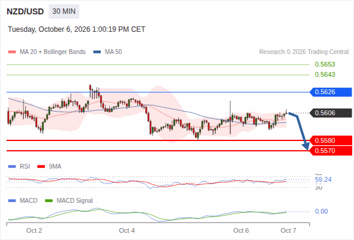Select the blue 0.5626 pivot price tag

331,92
